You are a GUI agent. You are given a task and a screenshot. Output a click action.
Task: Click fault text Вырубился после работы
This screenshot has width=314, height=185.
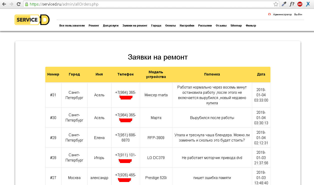[212, 118]
